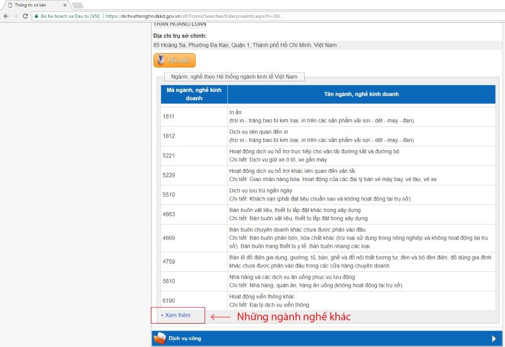Click 'Hoạt động viễn thông khác' text

(x=262, y=297)
